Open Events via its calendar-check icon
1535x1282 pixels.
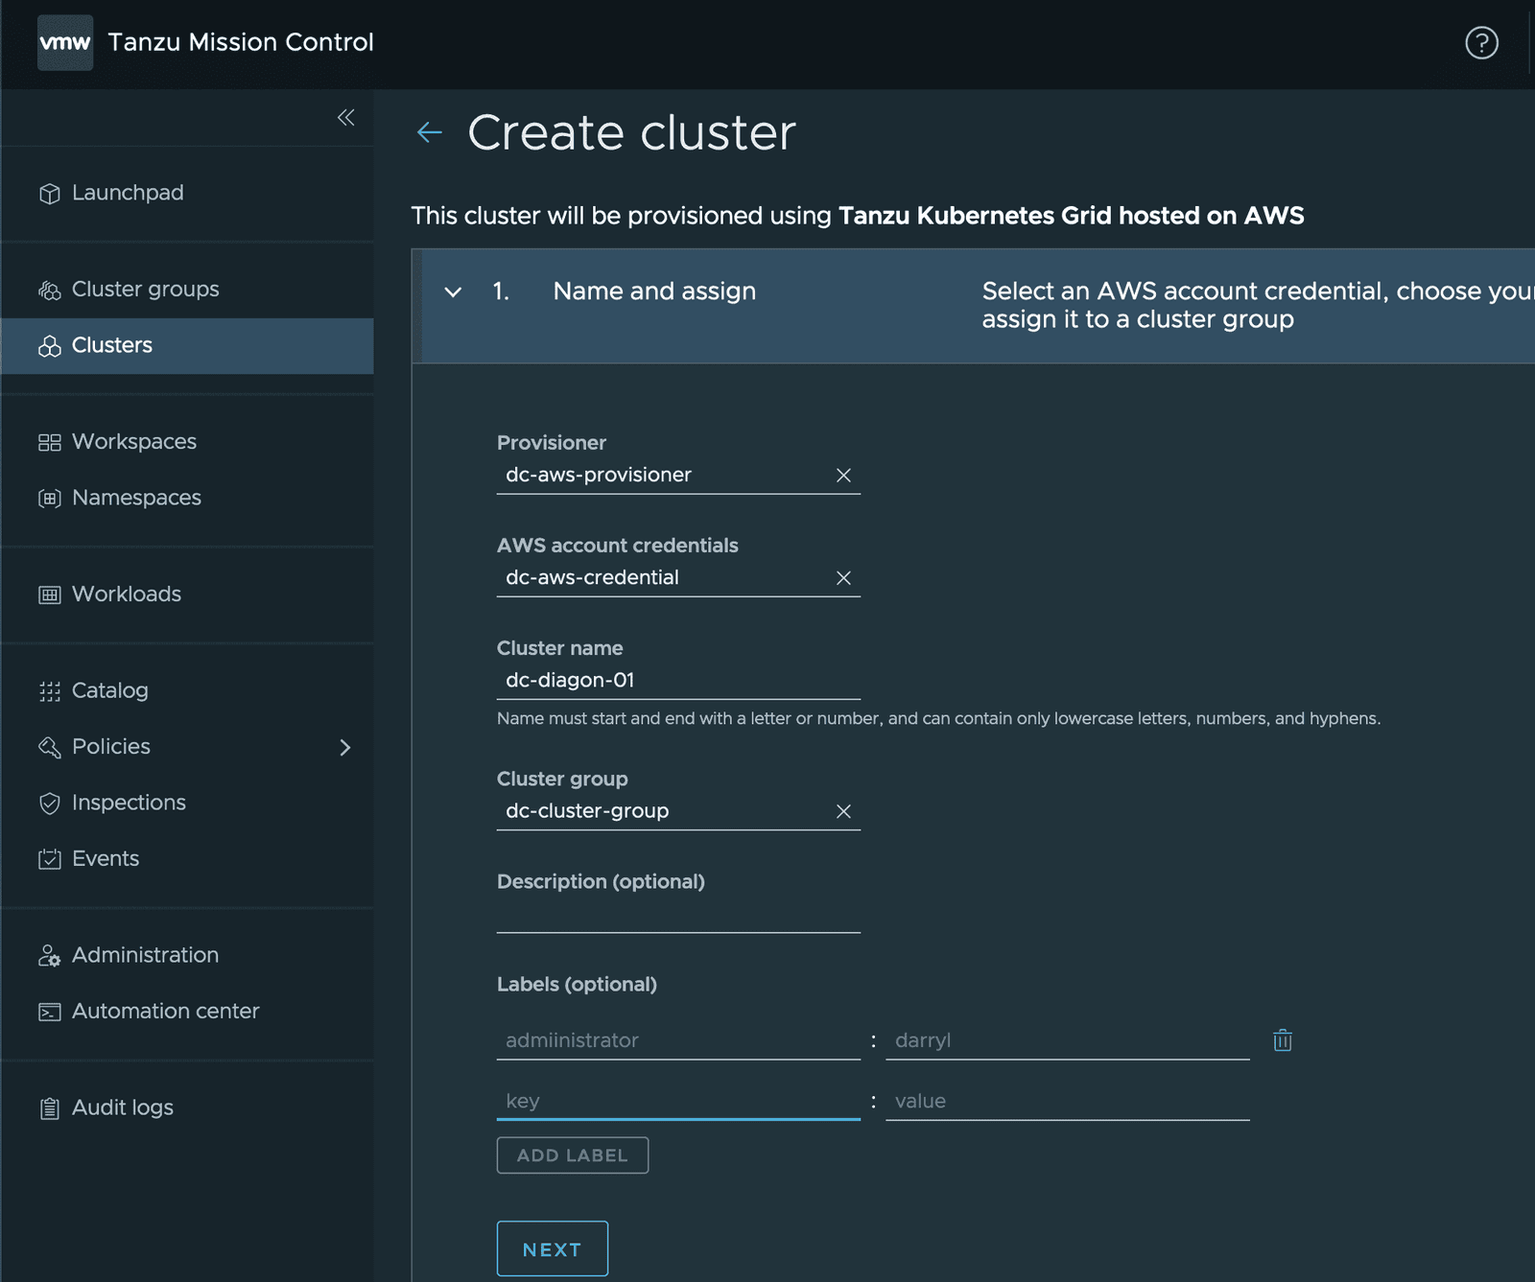coord(49,858)
